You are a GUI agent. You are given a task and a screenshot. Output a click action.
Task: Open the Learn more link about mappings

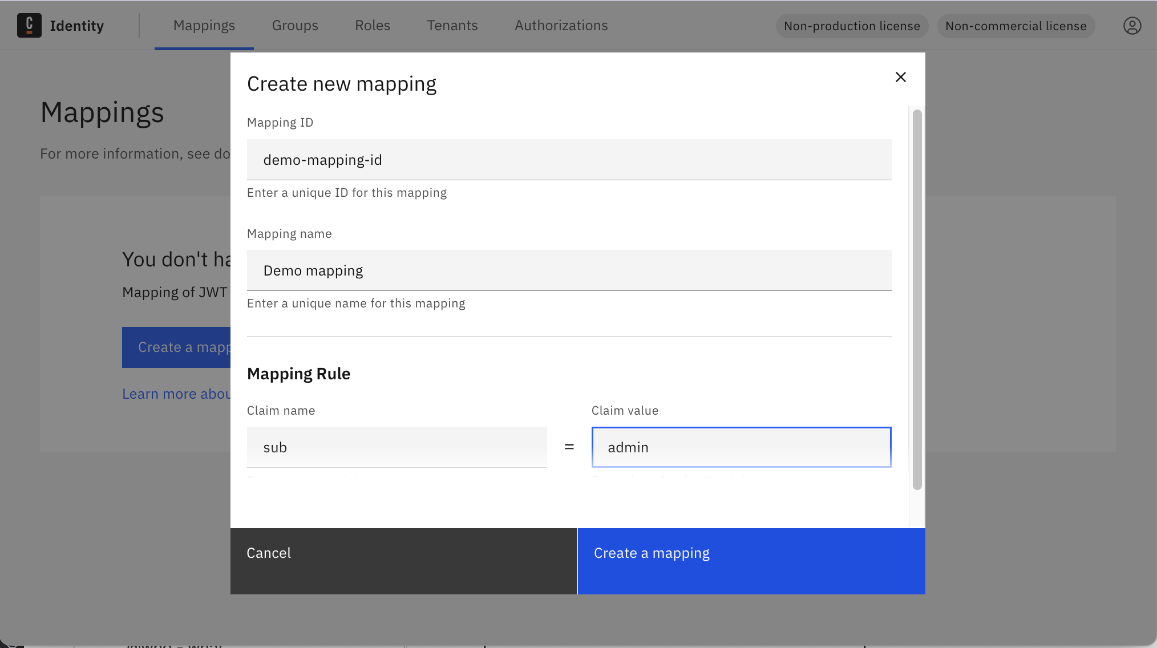click(x=177, y=394)
